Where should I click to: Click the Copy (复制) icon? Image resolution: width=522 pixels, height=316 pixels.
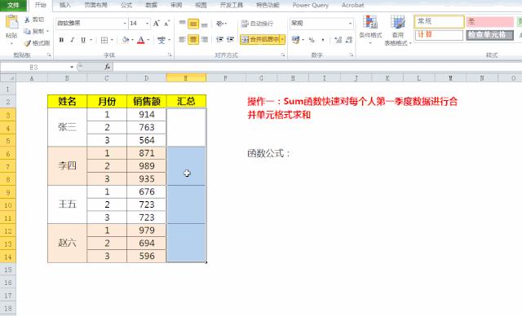click(27, 31)
